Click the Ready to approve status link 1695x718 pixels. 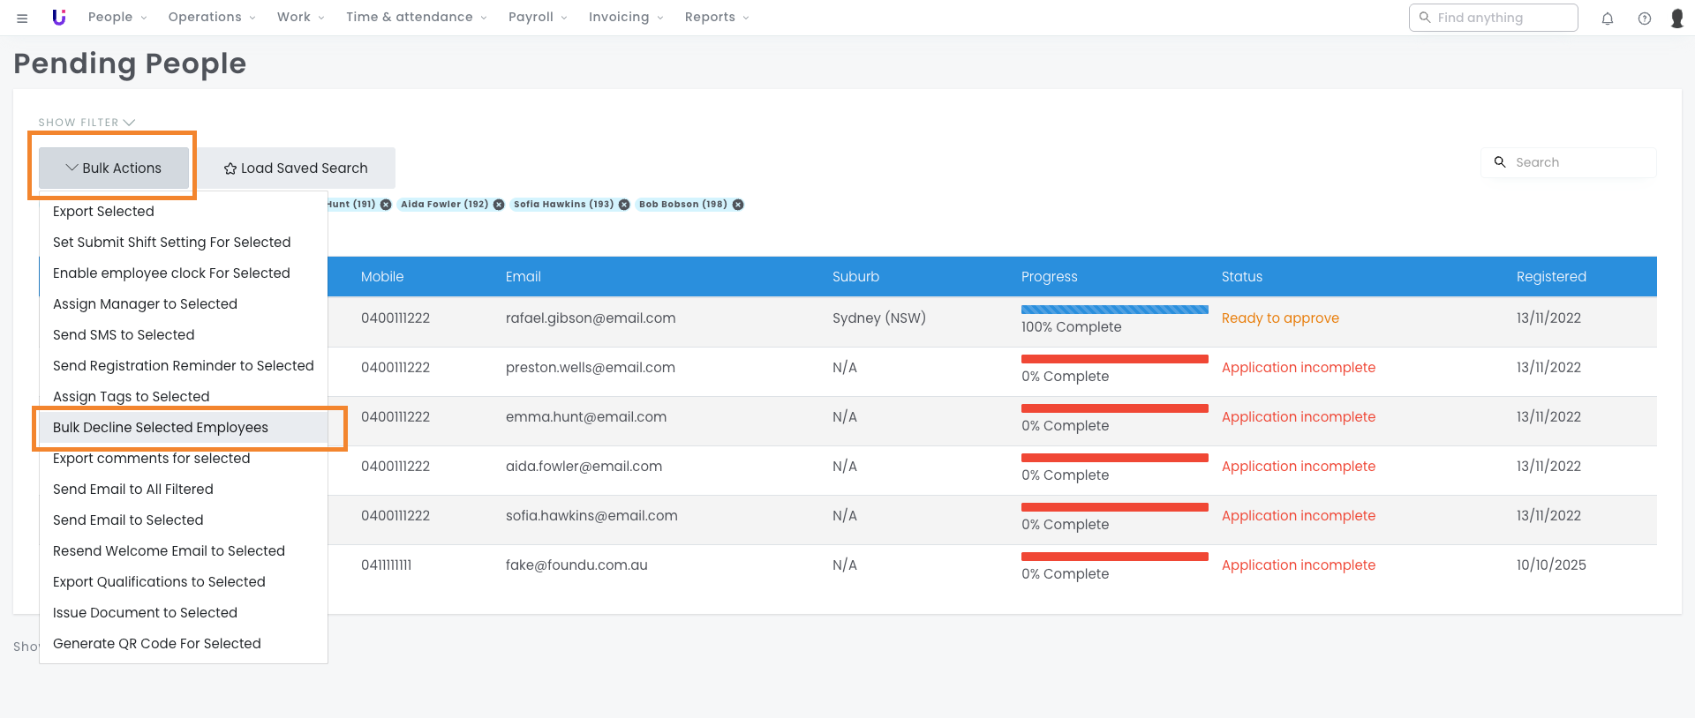coord(1280,318)
